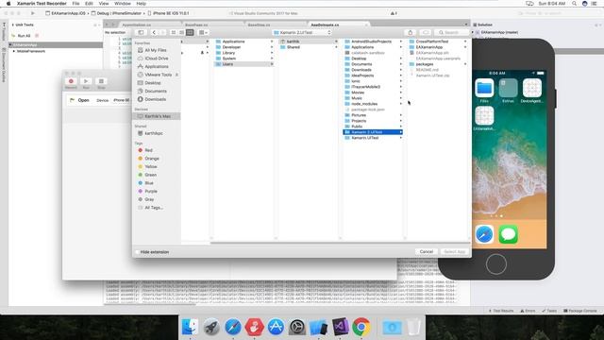The image size is (604, 340).
Task: Click the Search field in file dialog
Action: click(451, 32)
